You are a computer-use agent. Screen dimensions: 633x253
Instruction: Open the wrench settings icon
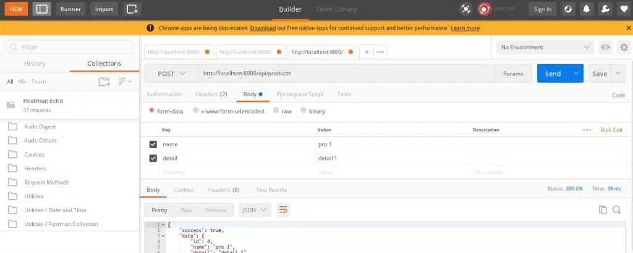605,9
